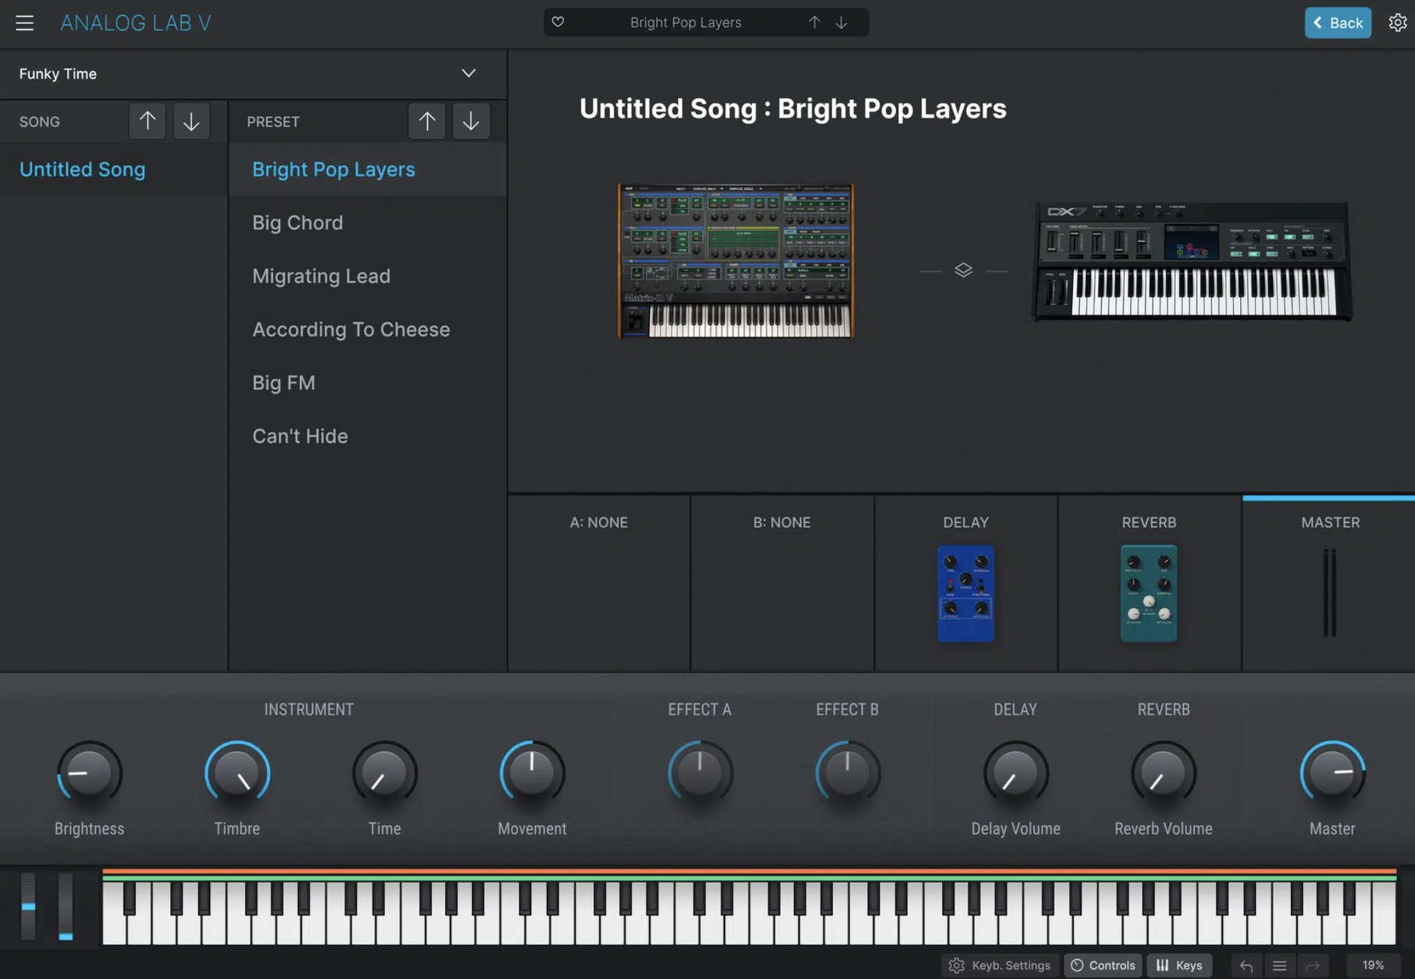Move song down with SONG down arrow
This screenshot has height=979, width=1415.
(191, 121)
